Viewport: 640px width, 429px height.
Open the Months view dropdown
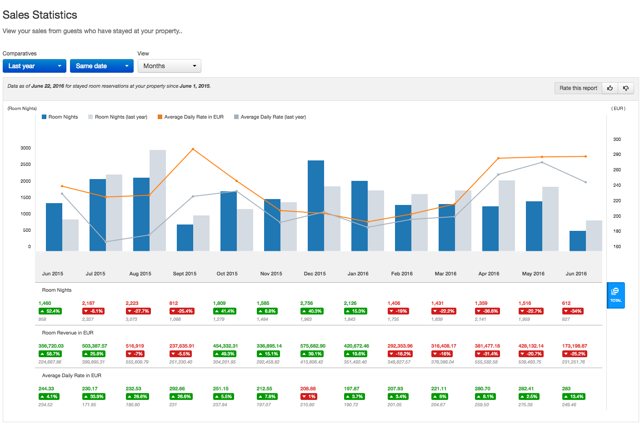170,66
